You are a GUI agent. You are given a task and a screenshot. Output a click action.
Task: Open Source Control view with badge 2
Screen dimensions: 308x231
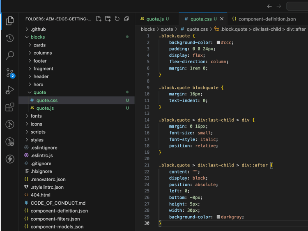point(10,73)
